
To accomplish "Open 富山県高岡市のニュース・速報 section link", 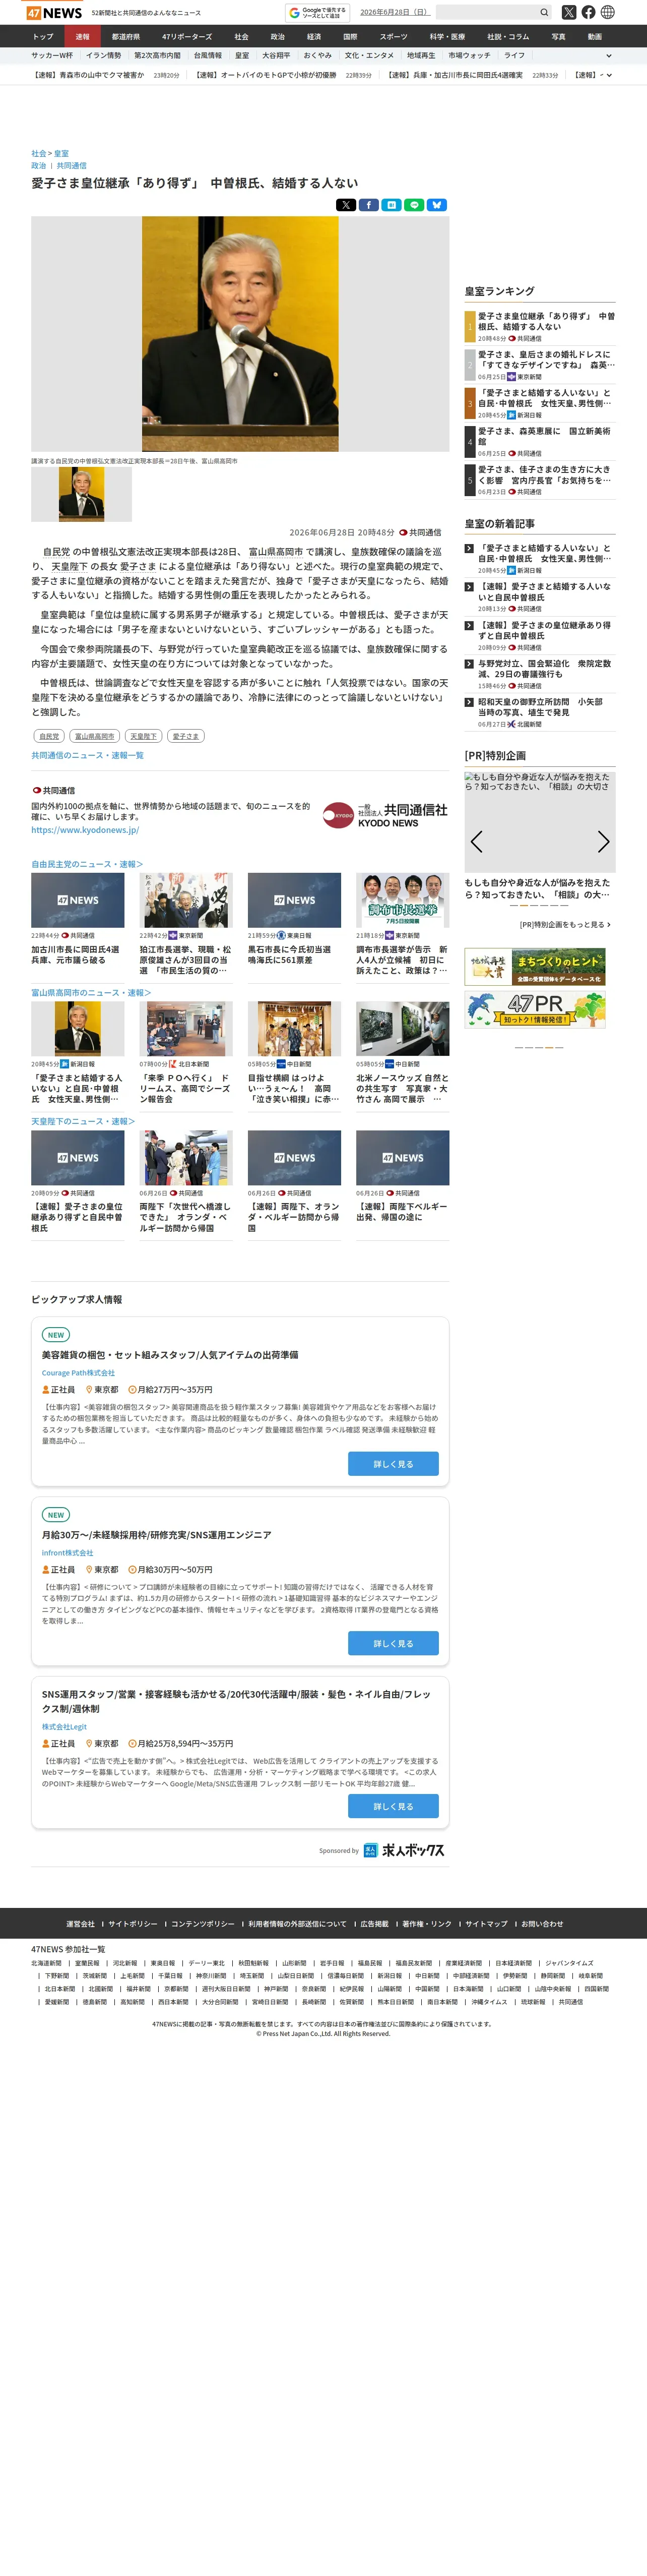I will pyautogui.click(x=91, y=993).
